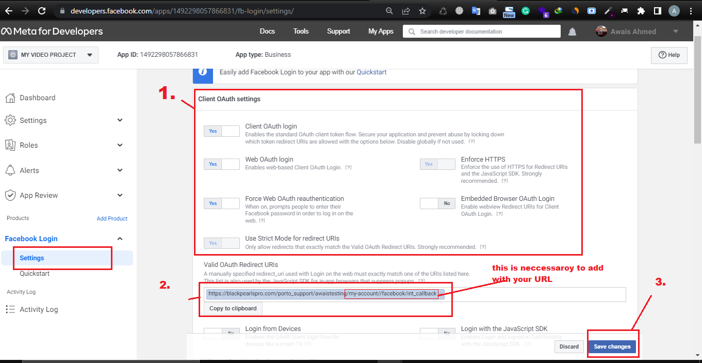This screenshot has width=702, height=363.
Task: Click the browser forward arrow
Action: pos(25,10)
